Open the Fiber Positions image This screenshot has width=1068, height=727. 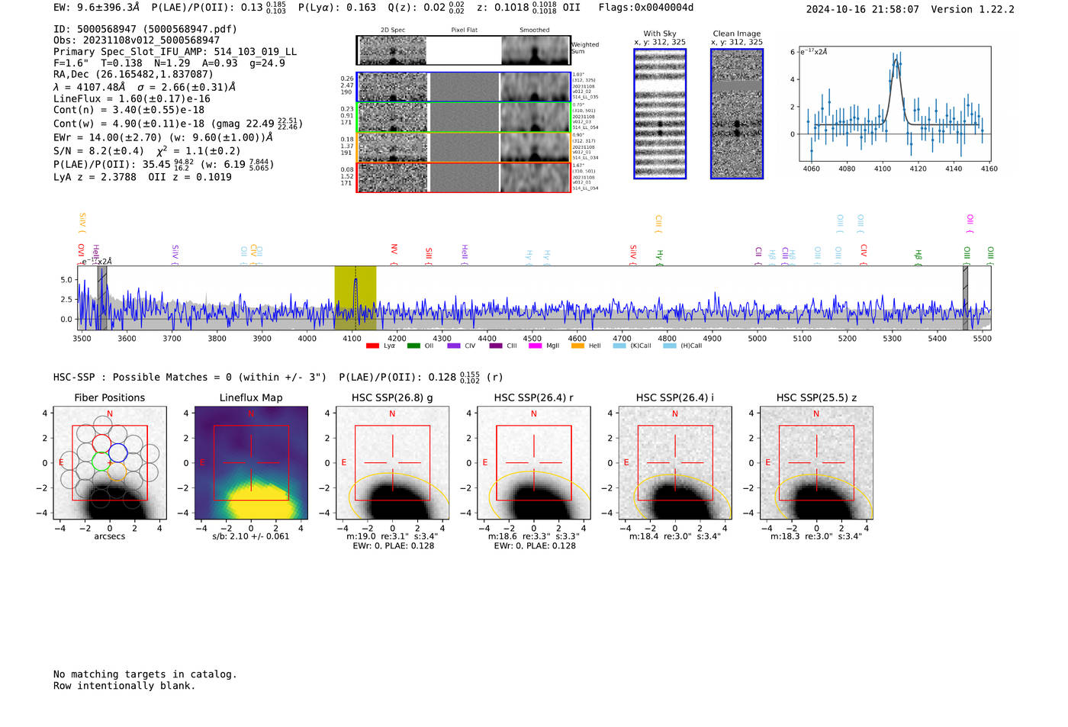tap(110, 463)
